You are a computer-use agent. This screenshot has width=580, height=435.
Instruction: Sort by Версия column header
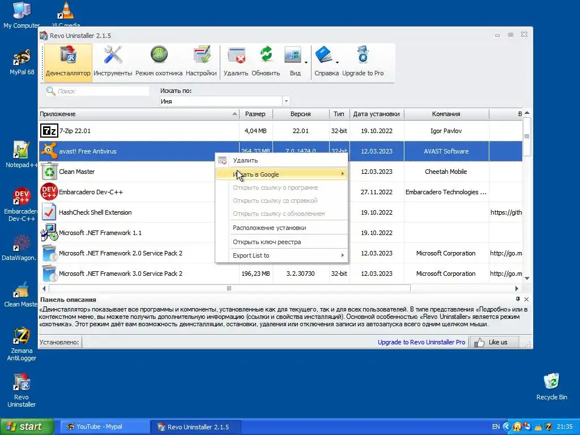coord(301,114)
